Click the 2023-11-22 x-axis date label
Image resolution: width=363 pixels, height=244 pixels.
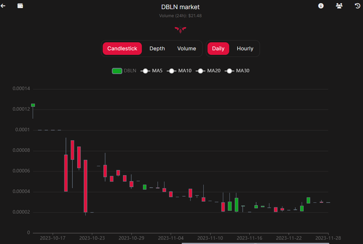(x=289, y=238)
